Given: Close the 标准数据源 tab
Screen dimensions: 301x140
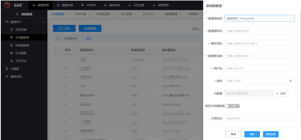Looking at the screenshot, I should click(113, 14).
